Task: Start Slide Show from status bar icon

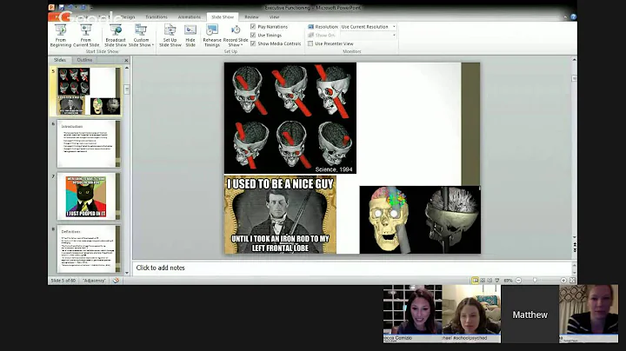Action: coord(497,281)
